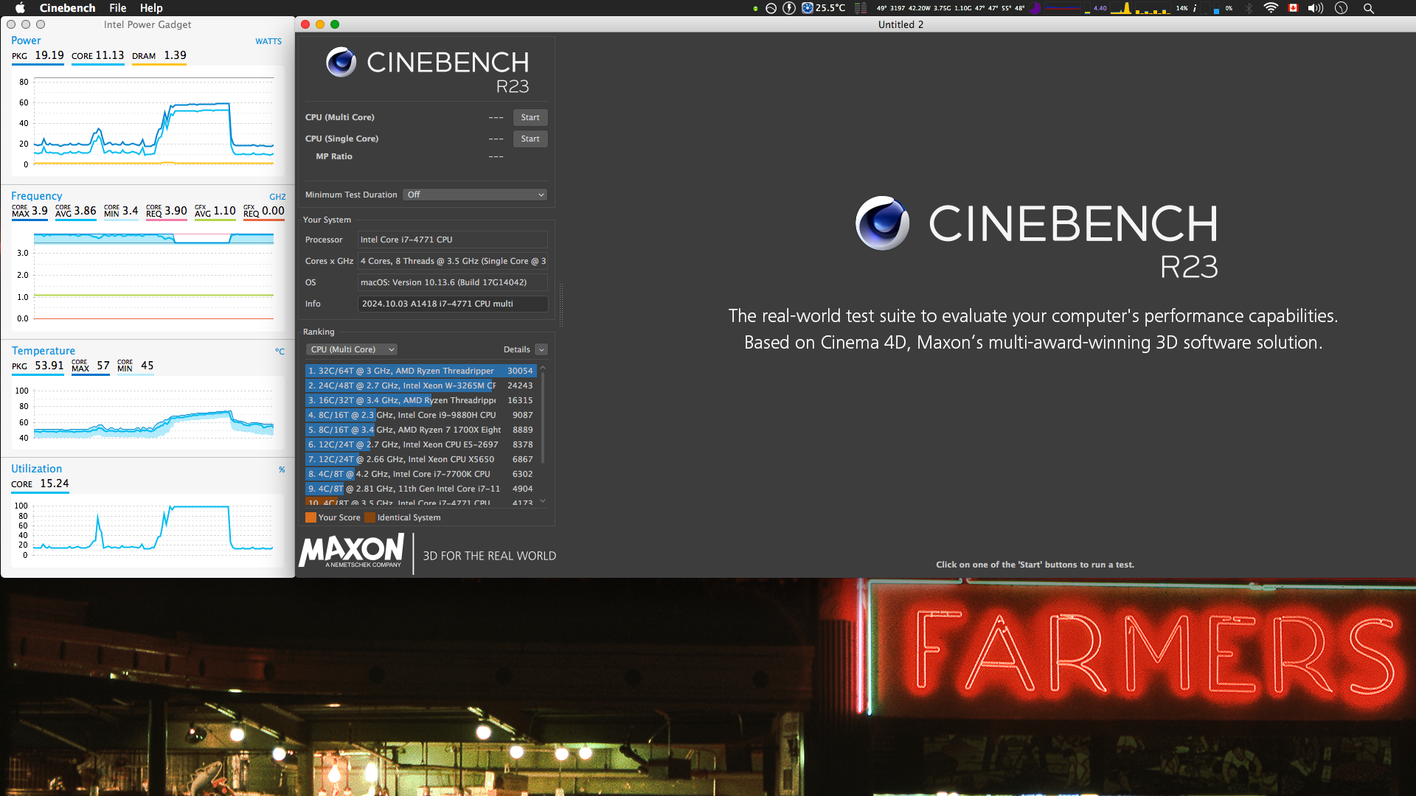Open the Wi-Fi menu bar icon

(1271, 8)
